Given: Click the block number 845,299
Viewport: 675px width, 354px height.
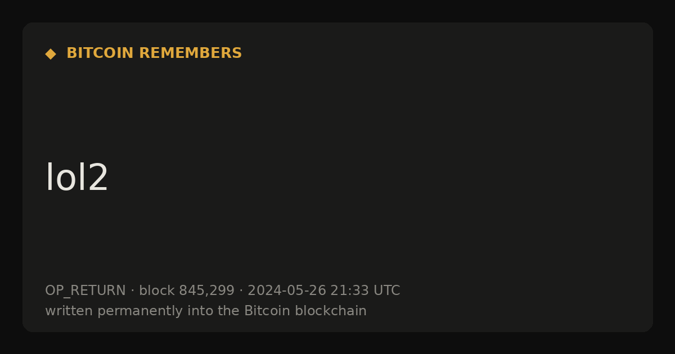Looking at the screenshot, I should point(206,291).
